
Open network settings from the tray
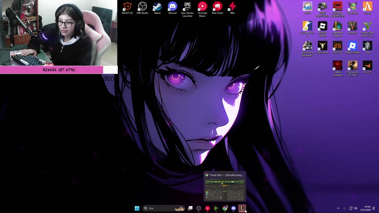click(x=351, y=208)
